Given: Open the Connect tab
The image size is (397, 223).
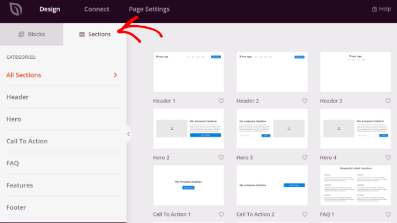Looking at the screenshot, I should click(97, 9).
